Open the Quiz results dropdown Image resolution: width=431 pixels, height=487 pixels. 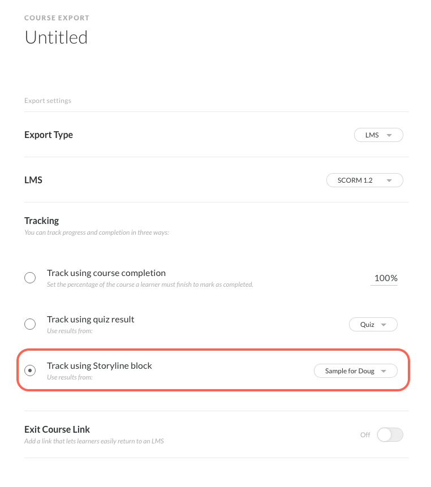[x=373, y=325]
